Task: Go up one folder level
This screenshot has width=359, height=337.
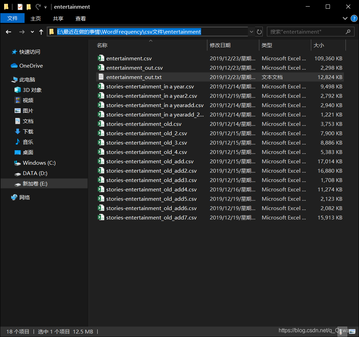Action: click(41, 32)
